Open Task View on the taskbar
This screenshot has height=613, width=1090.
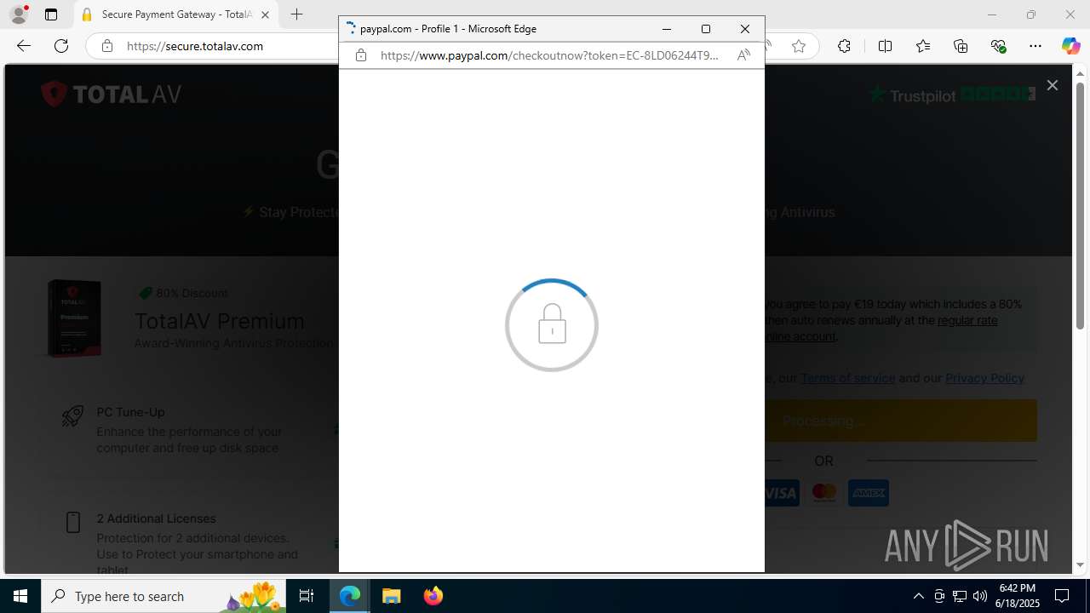point(307,596)
